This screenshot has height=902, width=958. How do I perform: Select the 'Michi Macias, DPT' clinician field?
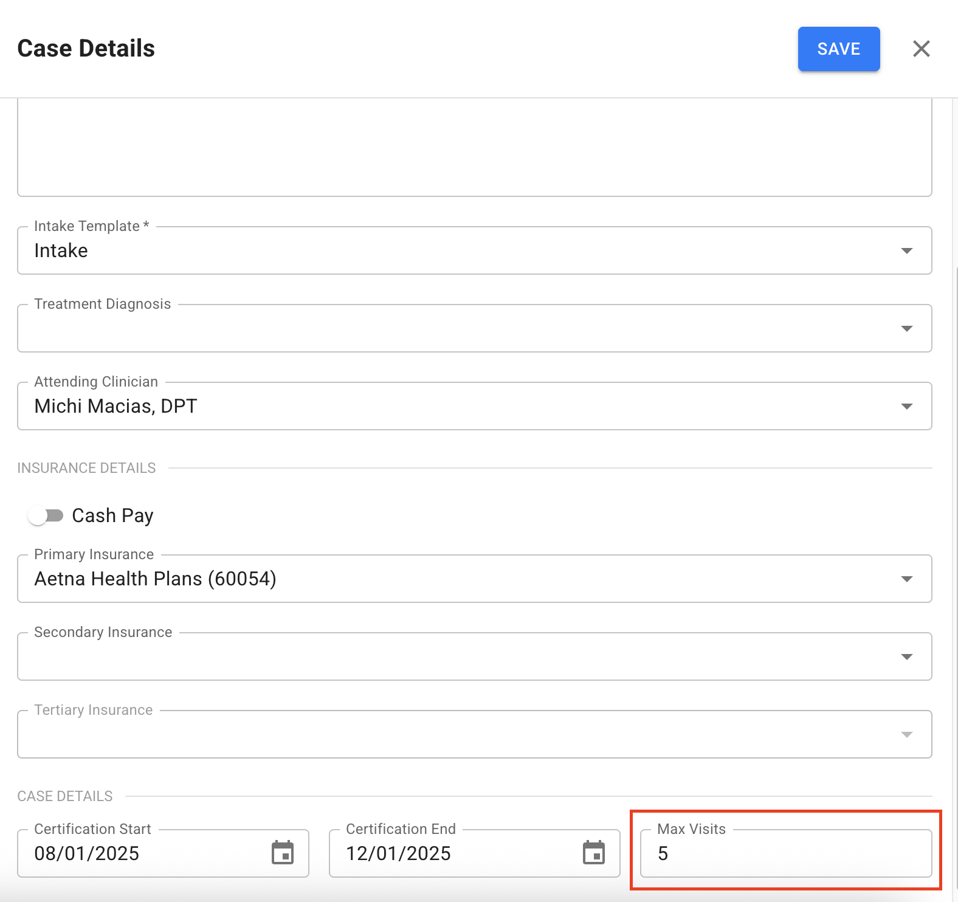pyautogui.click(x=115, y=407)
